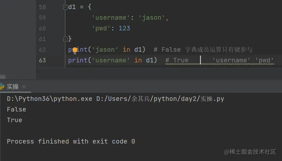The width and height of the screenshot is (282, 161).
Task: Click the 'pwd' key on line 60
Action: pos(101,28)
